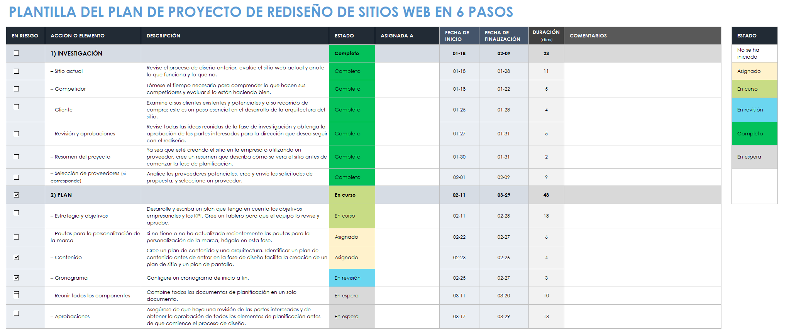789x329 pixels.
Task: Click the '– Aprobaciones' action cell
Action: pyautogui.click(x=93, y=316)
